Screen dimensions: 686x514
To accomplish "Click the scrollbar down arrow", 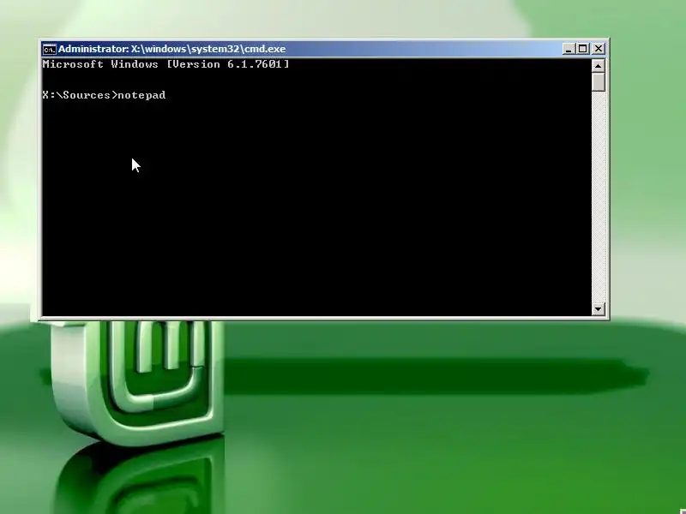I will (x=598, y=308).
